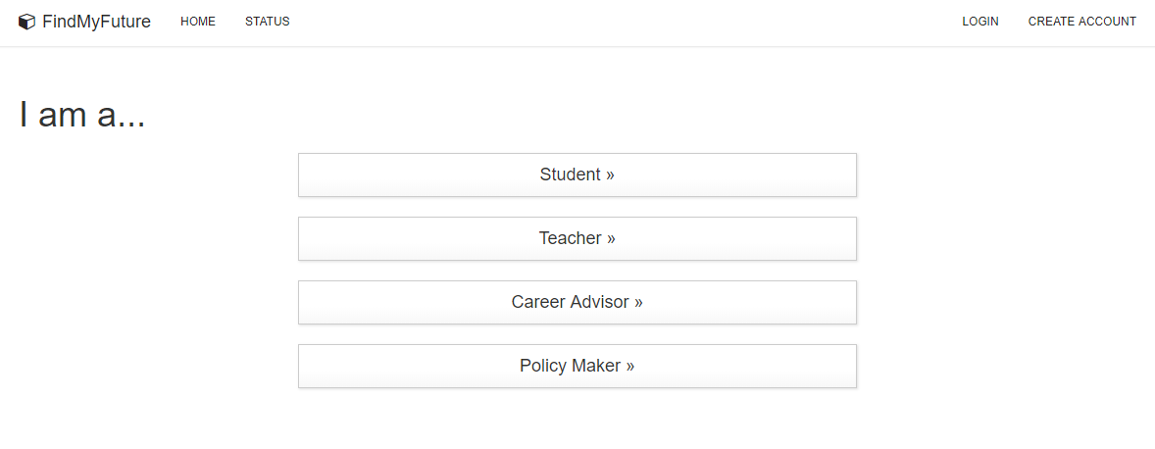1155x449 pixels.
Task: Select the Teacher role button
Action: 577,238
